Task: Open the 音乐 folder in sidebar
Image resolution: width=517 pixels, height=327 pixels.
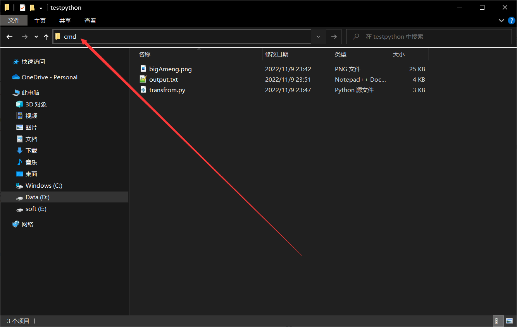Action: tap(31, 163)
